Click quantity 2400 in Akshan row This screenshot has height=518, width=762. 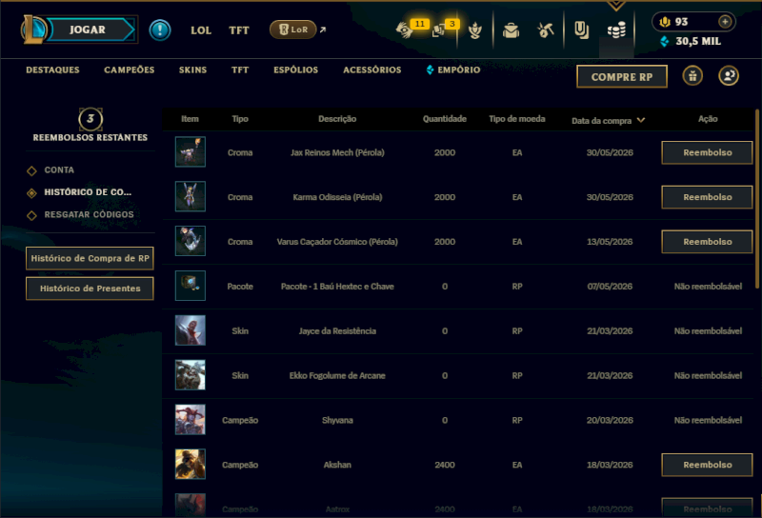tap(445, 465)
